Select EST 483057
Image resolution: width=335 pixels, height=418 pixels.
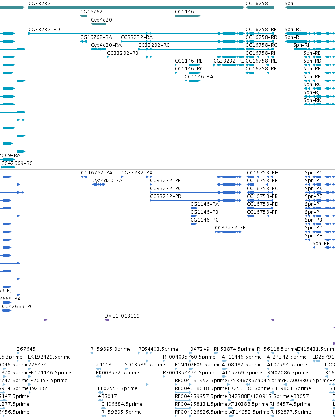[x=299, y=396]
